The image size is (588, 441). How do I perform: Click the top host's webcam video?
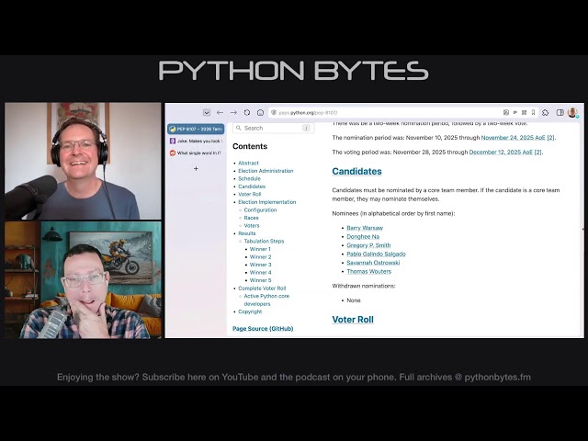click(83, 161)
